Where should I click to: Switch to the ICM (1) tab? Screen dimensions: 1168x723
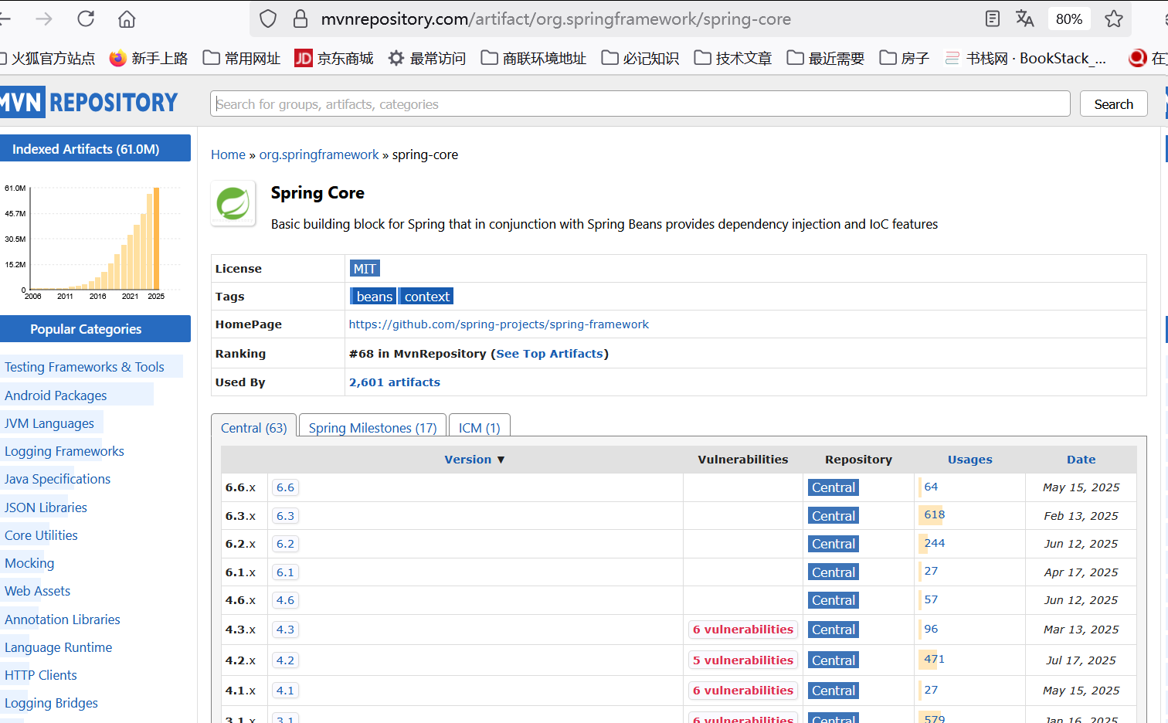coord(479,428)
